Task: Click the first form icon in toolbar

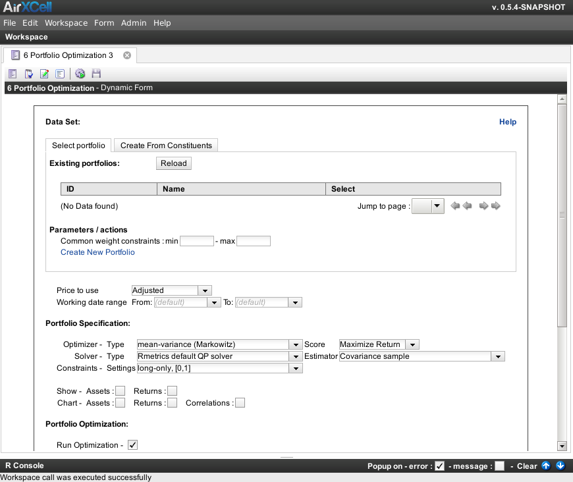Action: (x=13, y=74)
